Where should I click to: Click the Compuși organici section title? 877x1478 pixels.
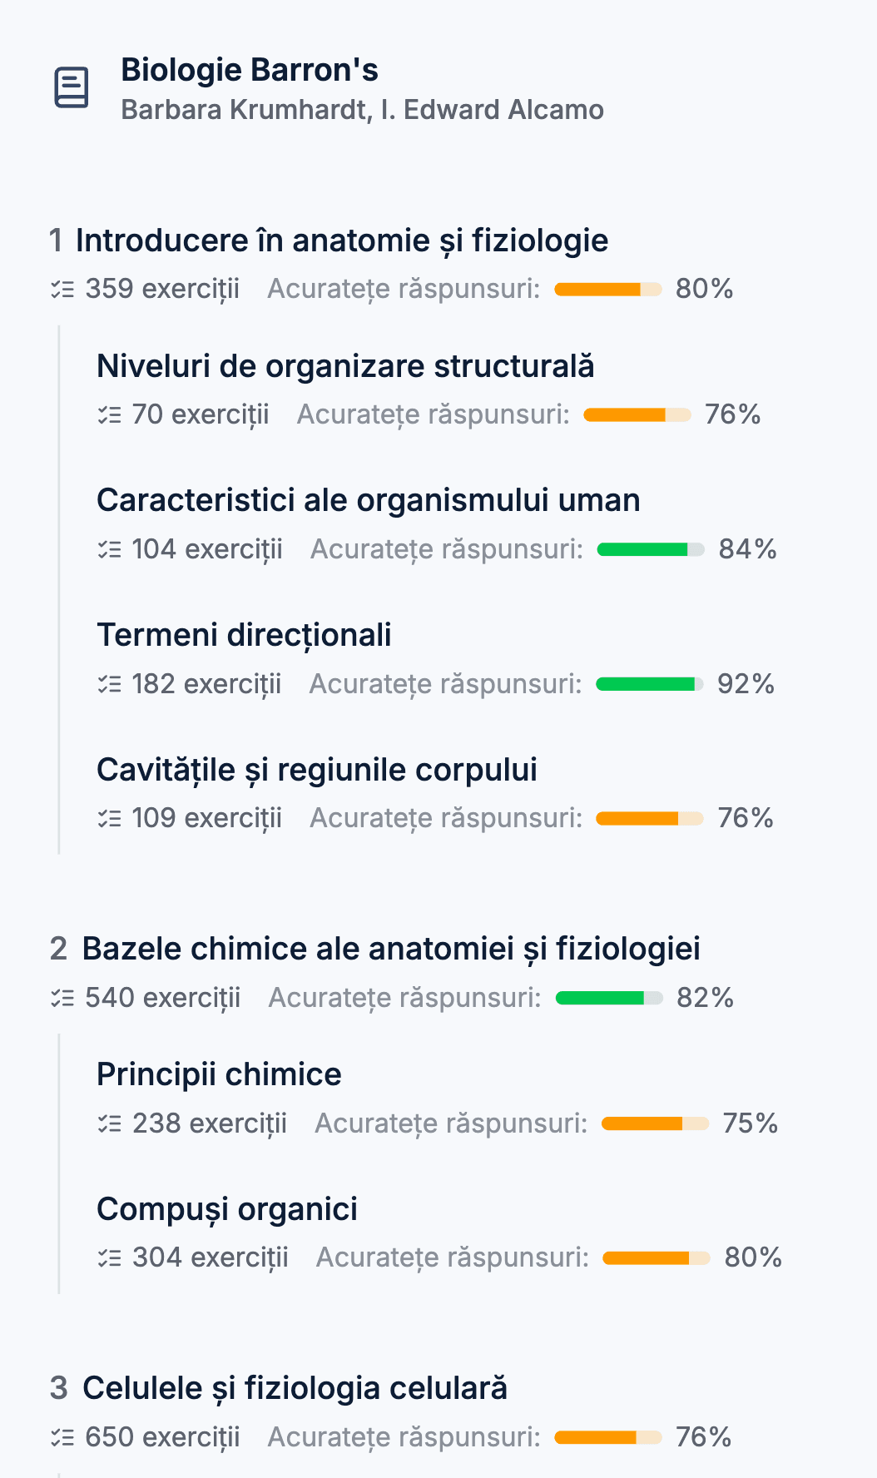click(x=225, y=1209)
